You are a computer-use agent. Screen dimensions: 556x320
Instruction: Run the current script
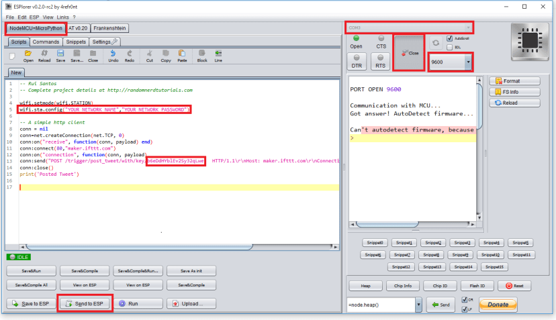pyautogui.click(x=138, y=304)
